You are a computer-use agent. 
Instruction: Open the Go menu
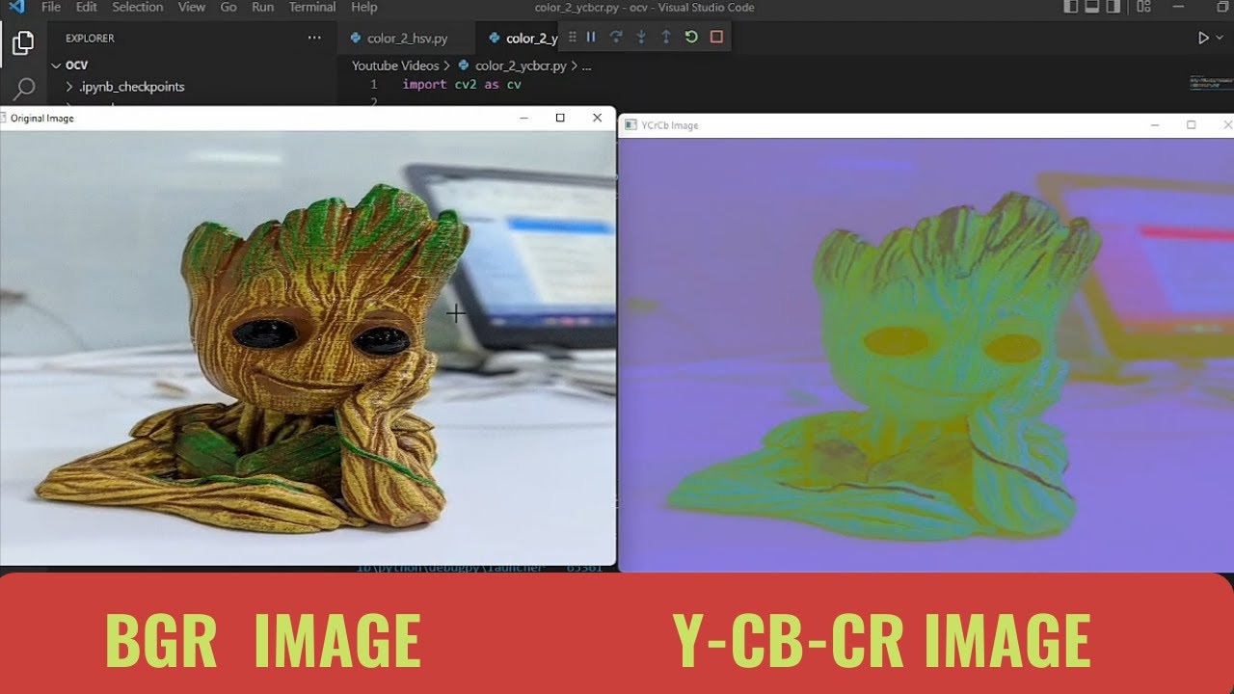[228, 7]
